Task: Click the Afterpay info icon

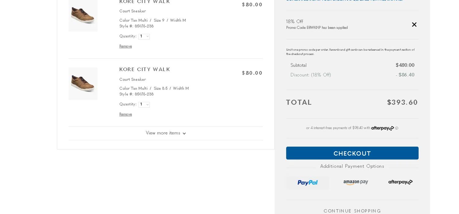Action: 397,128
